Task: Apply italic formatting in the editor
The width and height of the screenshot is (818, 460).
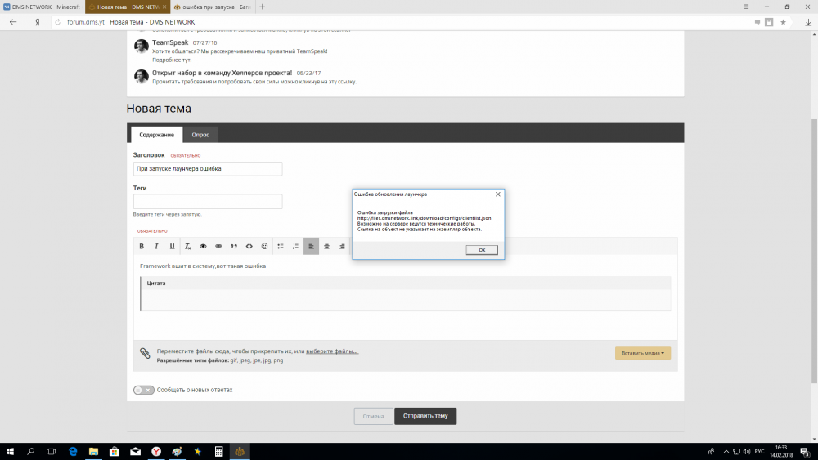Action: click(156, 246)
